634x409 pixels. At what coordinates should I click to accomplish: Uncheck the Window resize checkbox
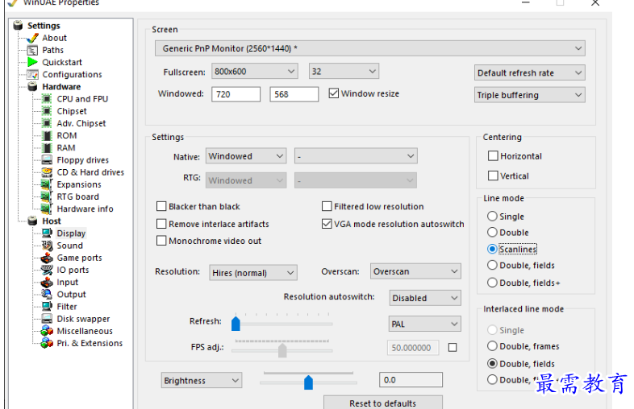[x=334, y=93]
